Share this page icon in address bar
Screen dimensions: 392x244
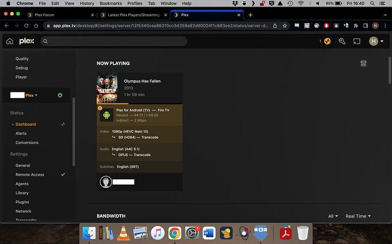click(275, 25)
